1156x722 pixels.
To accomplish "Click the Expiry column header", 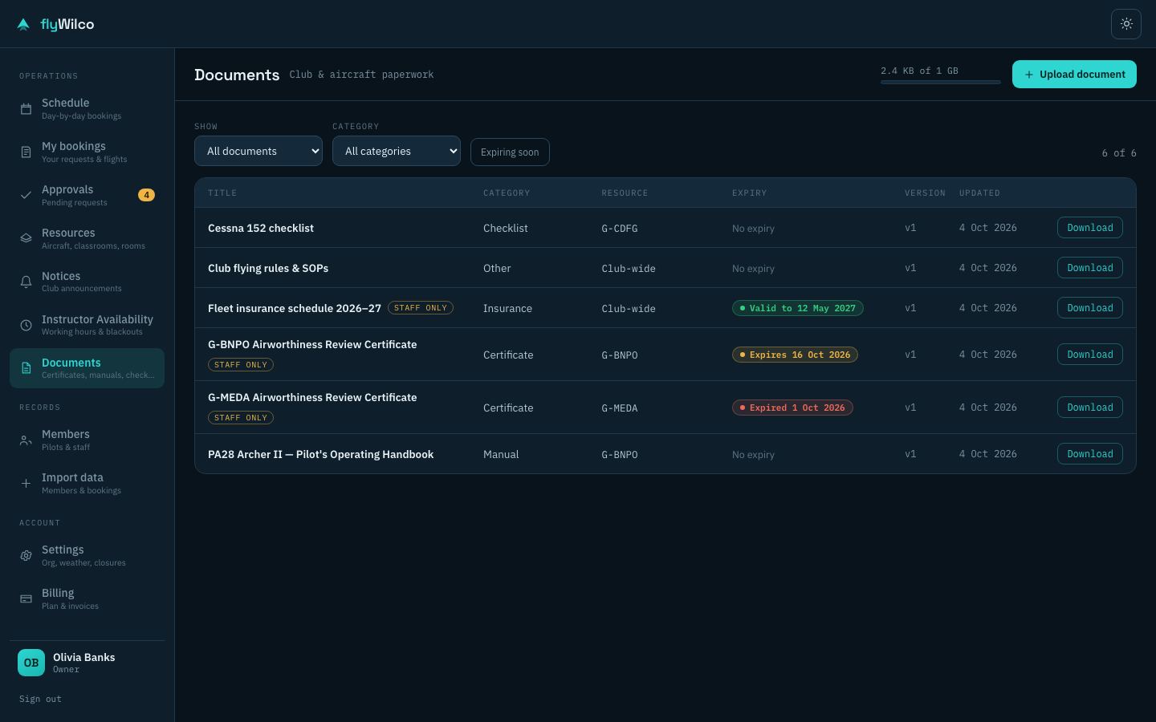I will [749, 193].
